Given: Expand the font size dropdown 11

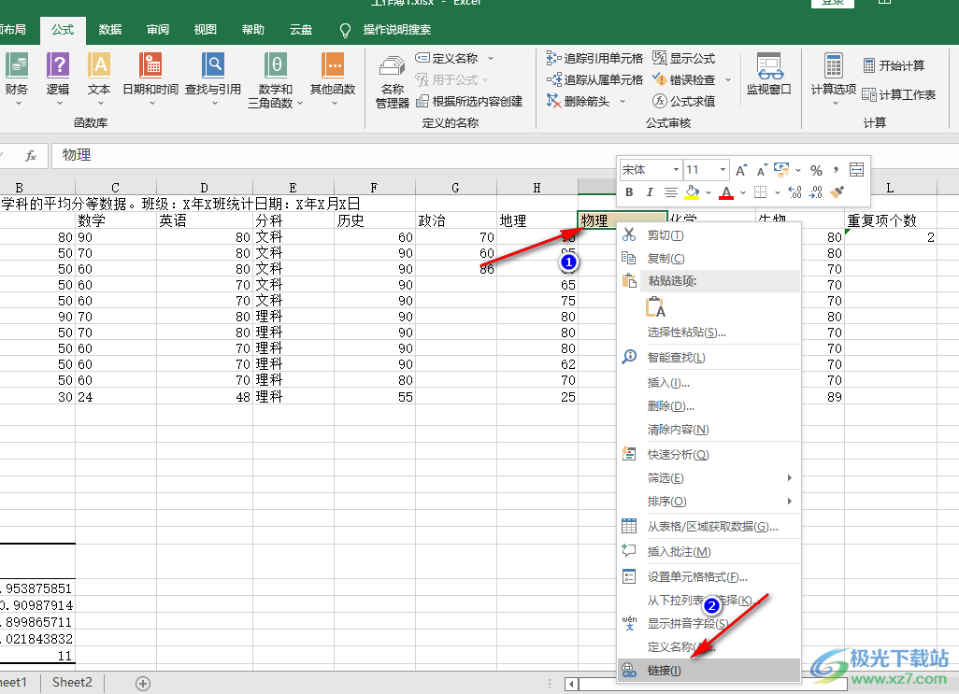Looking at the screenshot, I should pyautogui.click(x=723, y=170).
